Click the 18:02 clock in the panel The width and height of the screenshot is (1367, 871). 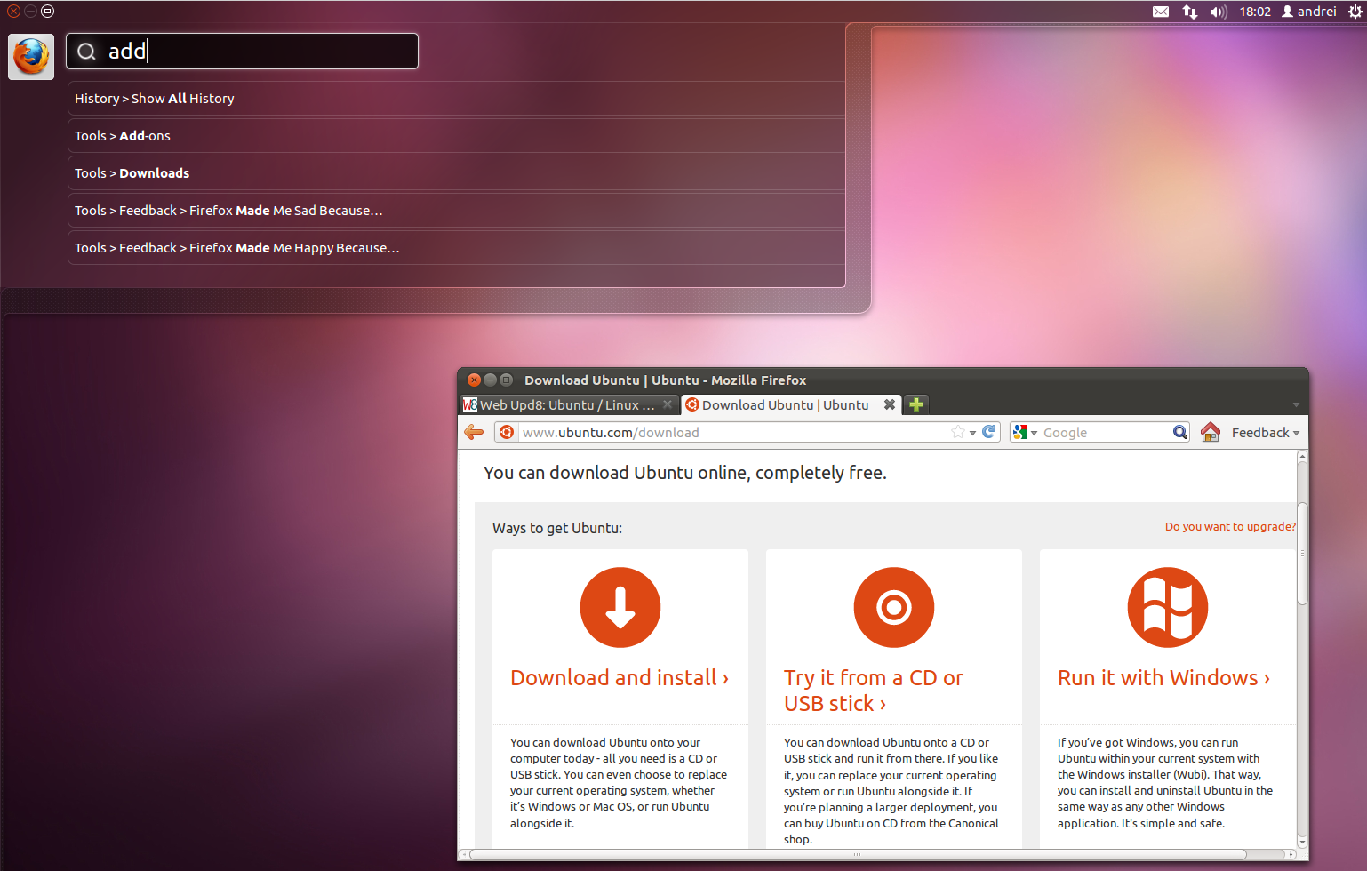tap(1255, 12)
